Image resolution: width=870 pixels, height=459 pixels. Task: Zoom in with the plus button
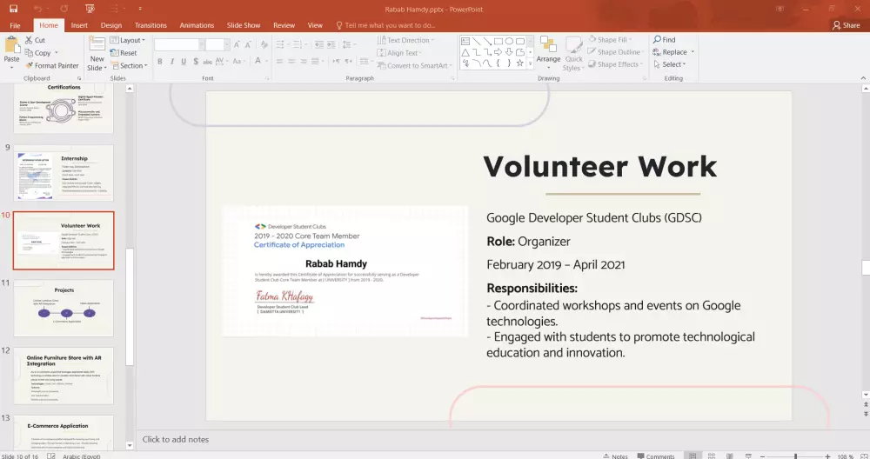click(x=827, y=456)
